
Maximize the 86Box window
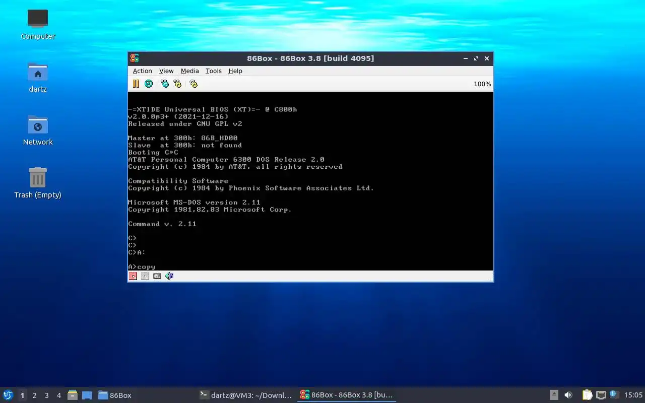click(476, 58)
